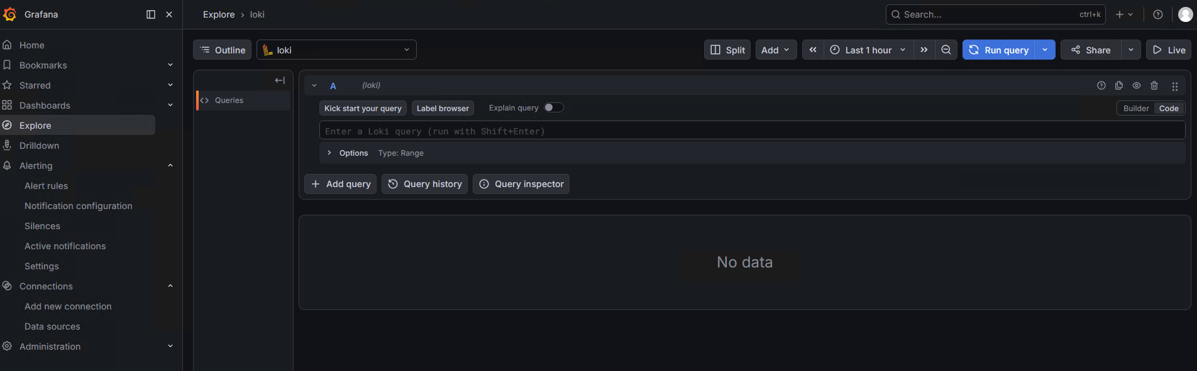Viewport: 1197px width, 371px height.
Task: Hide query A response with eye icon
Action: tap(1137, 85)
